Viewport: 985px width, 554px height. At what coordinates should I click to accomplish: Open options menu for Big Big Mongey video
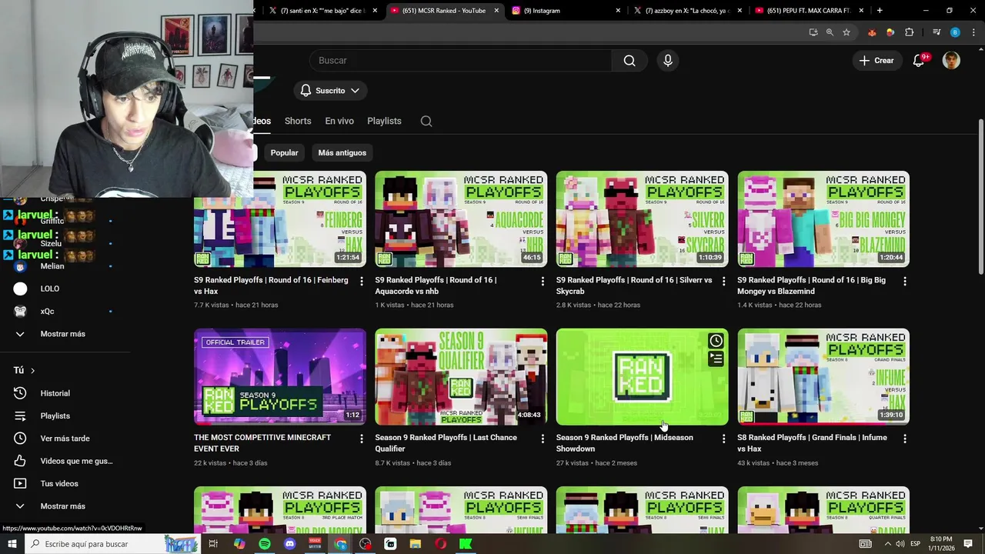click(x=905, y=282)
